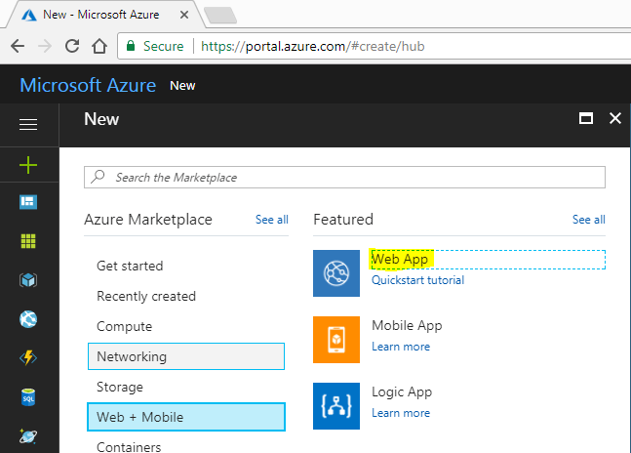The width and height of the screenshot is (631, 453).
Task: Select the Containers category
Action: click(129, 447)
